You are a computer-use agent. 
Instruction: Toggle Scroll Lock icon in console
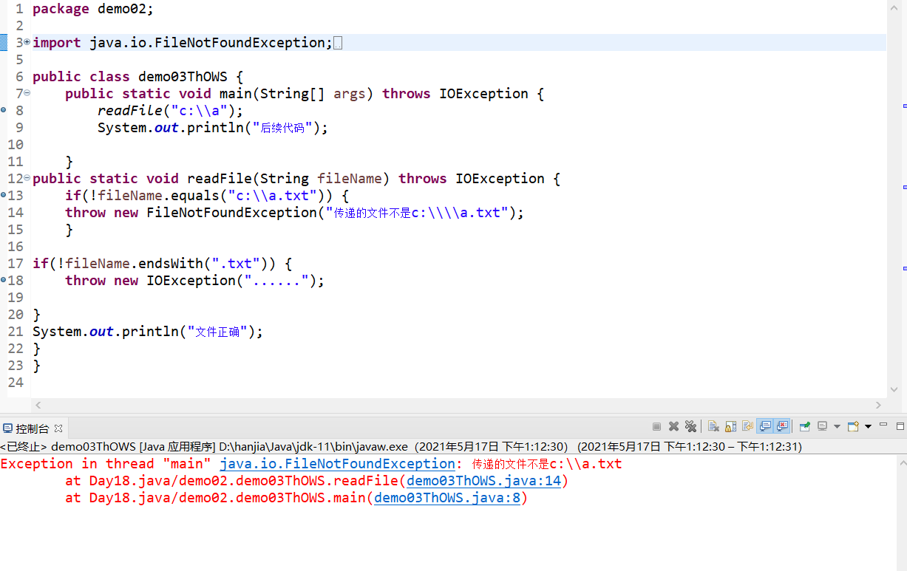730,426
